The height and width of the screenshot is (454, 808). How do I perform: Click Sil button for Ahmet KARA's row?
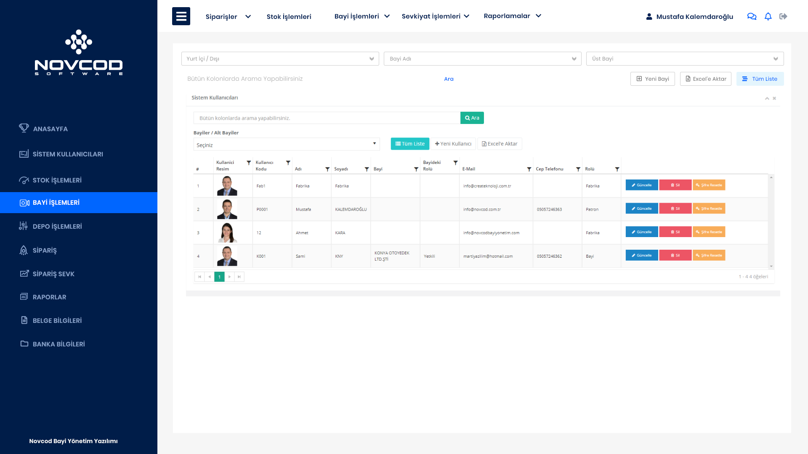[x=675, y=232]
